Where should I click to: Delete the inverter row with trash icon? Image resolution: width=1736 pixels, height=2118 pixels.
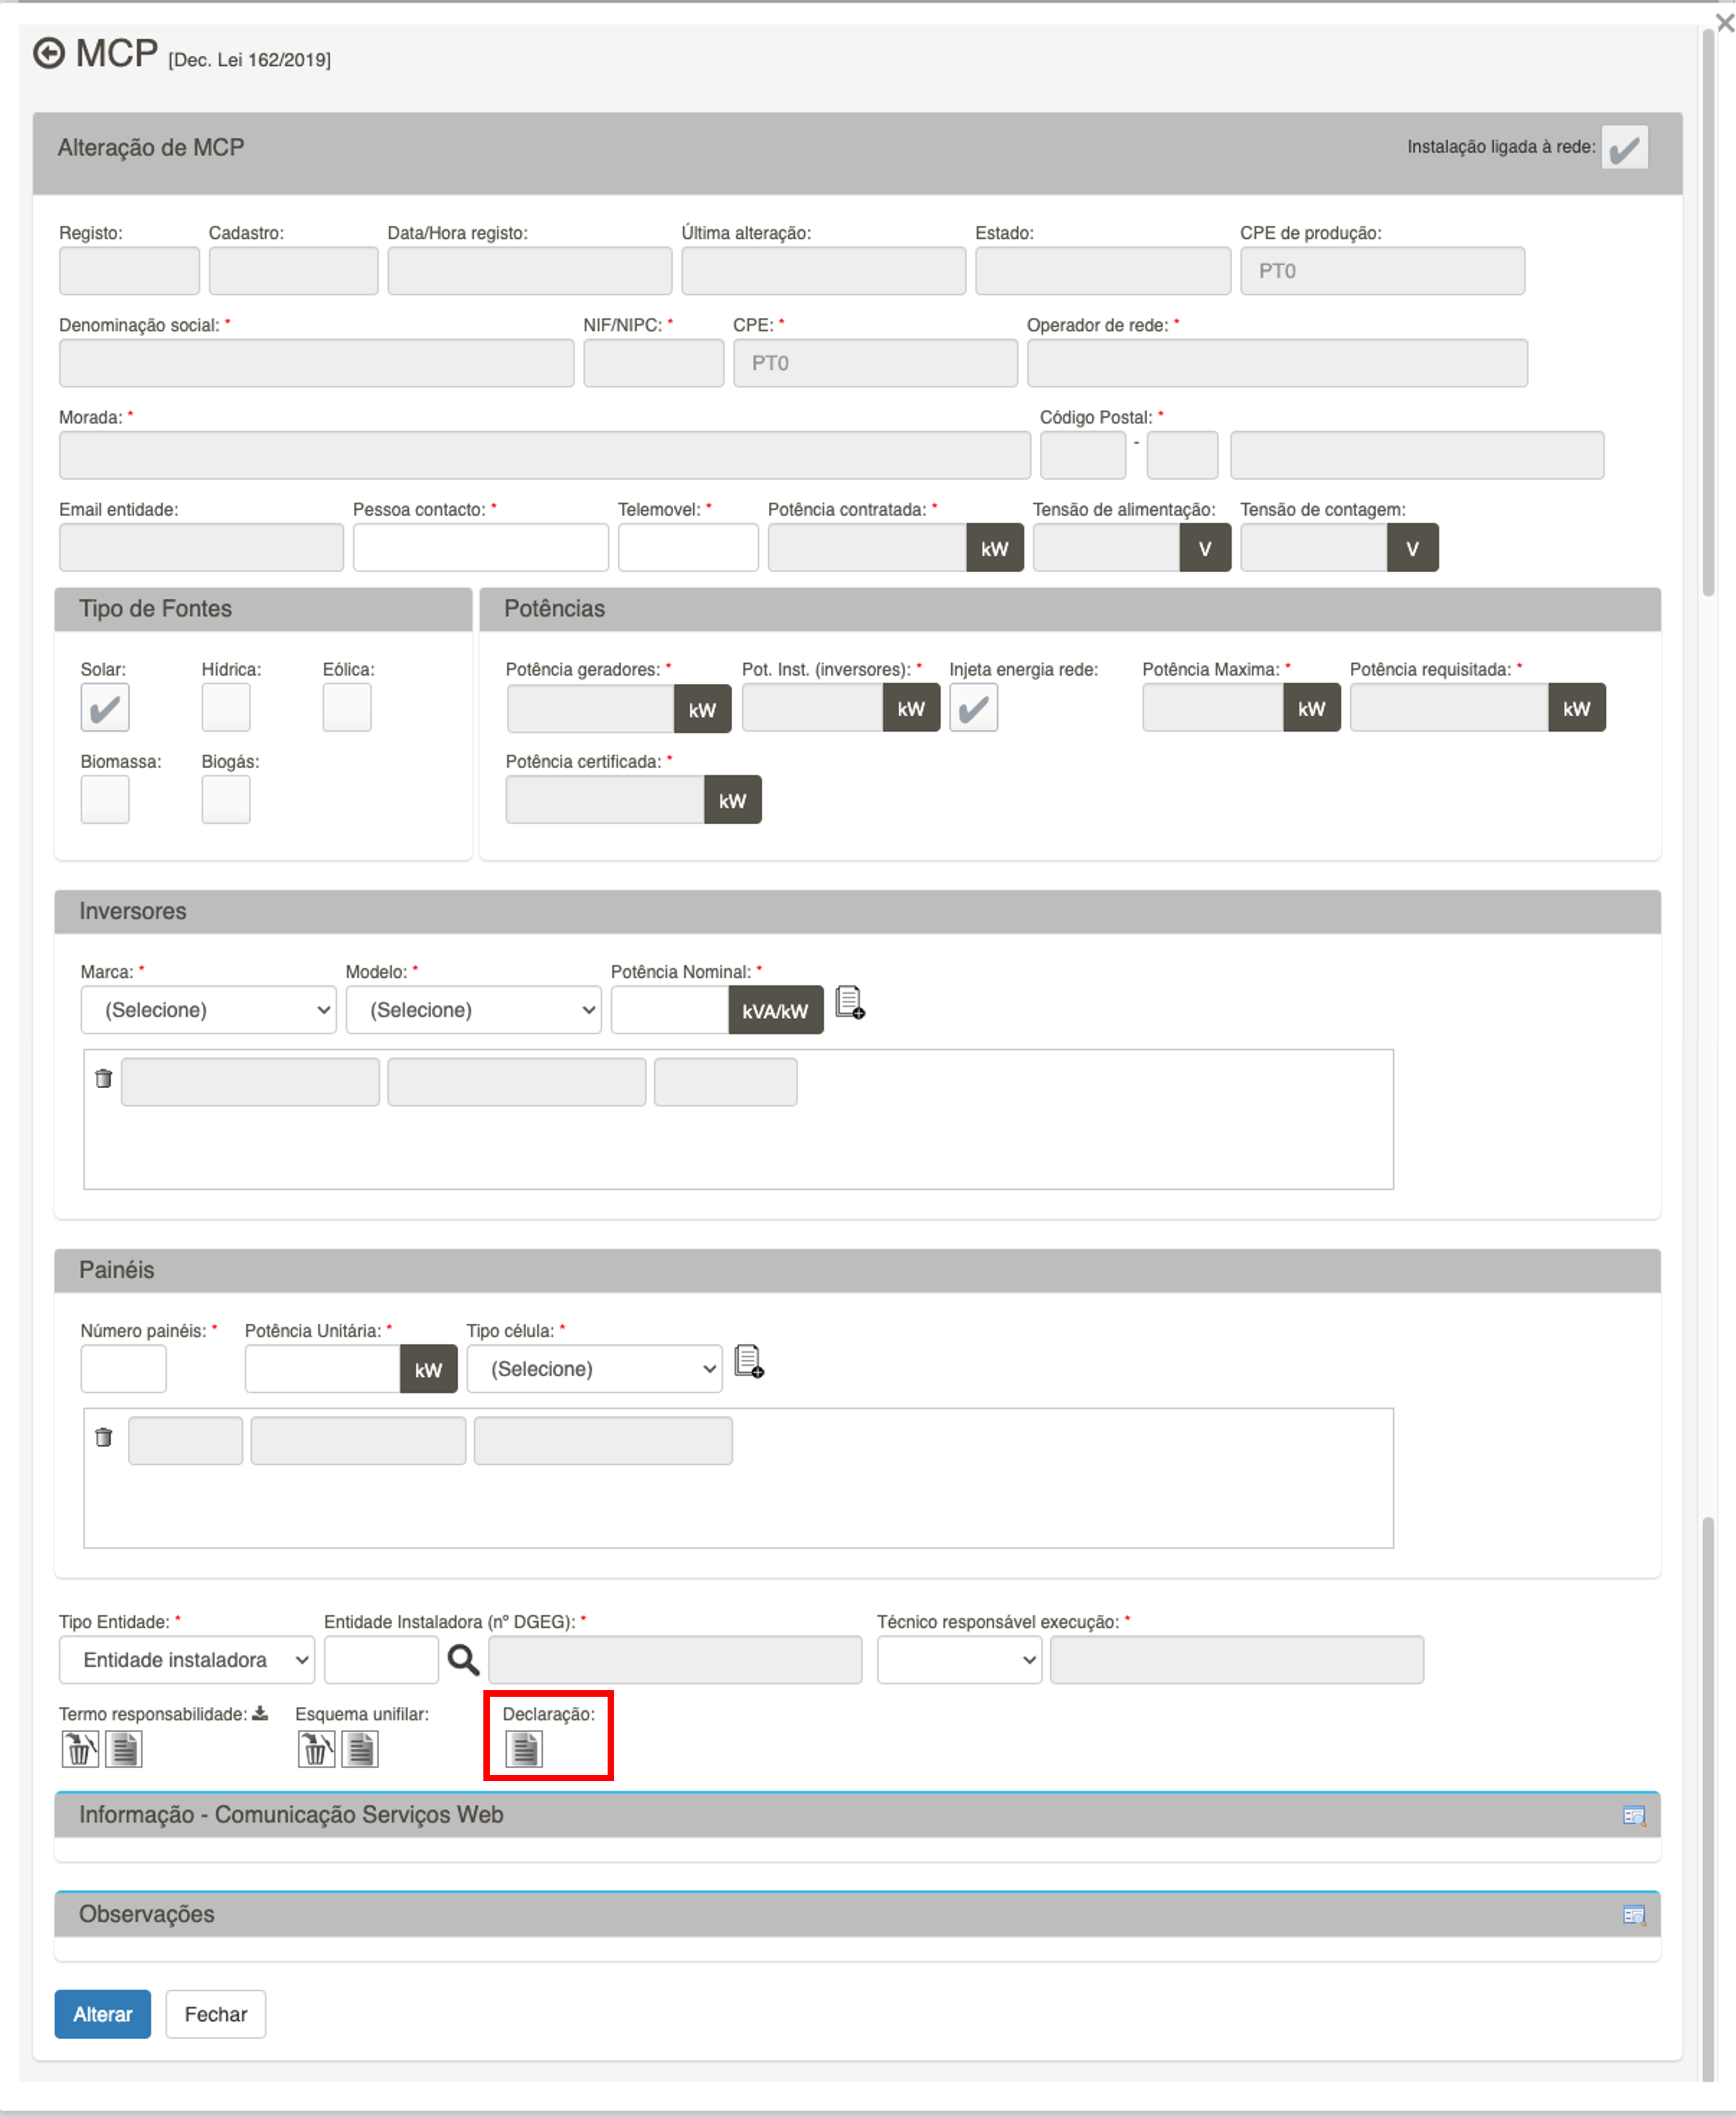(103, 1078)
